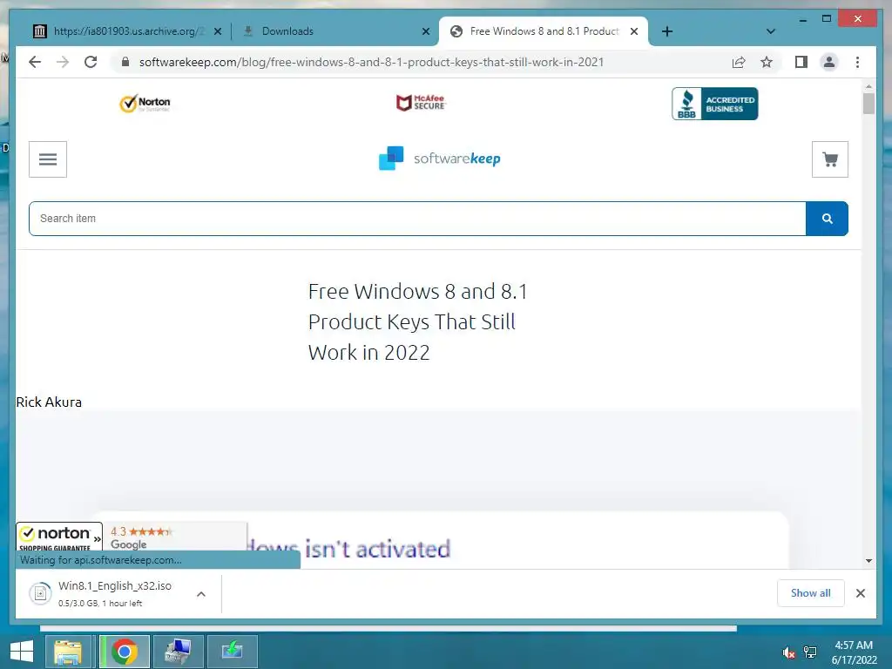Close the Downloads tab
The height and width of the screenshot is (669, 892).
pyautogui.click(x=425, y=31)
